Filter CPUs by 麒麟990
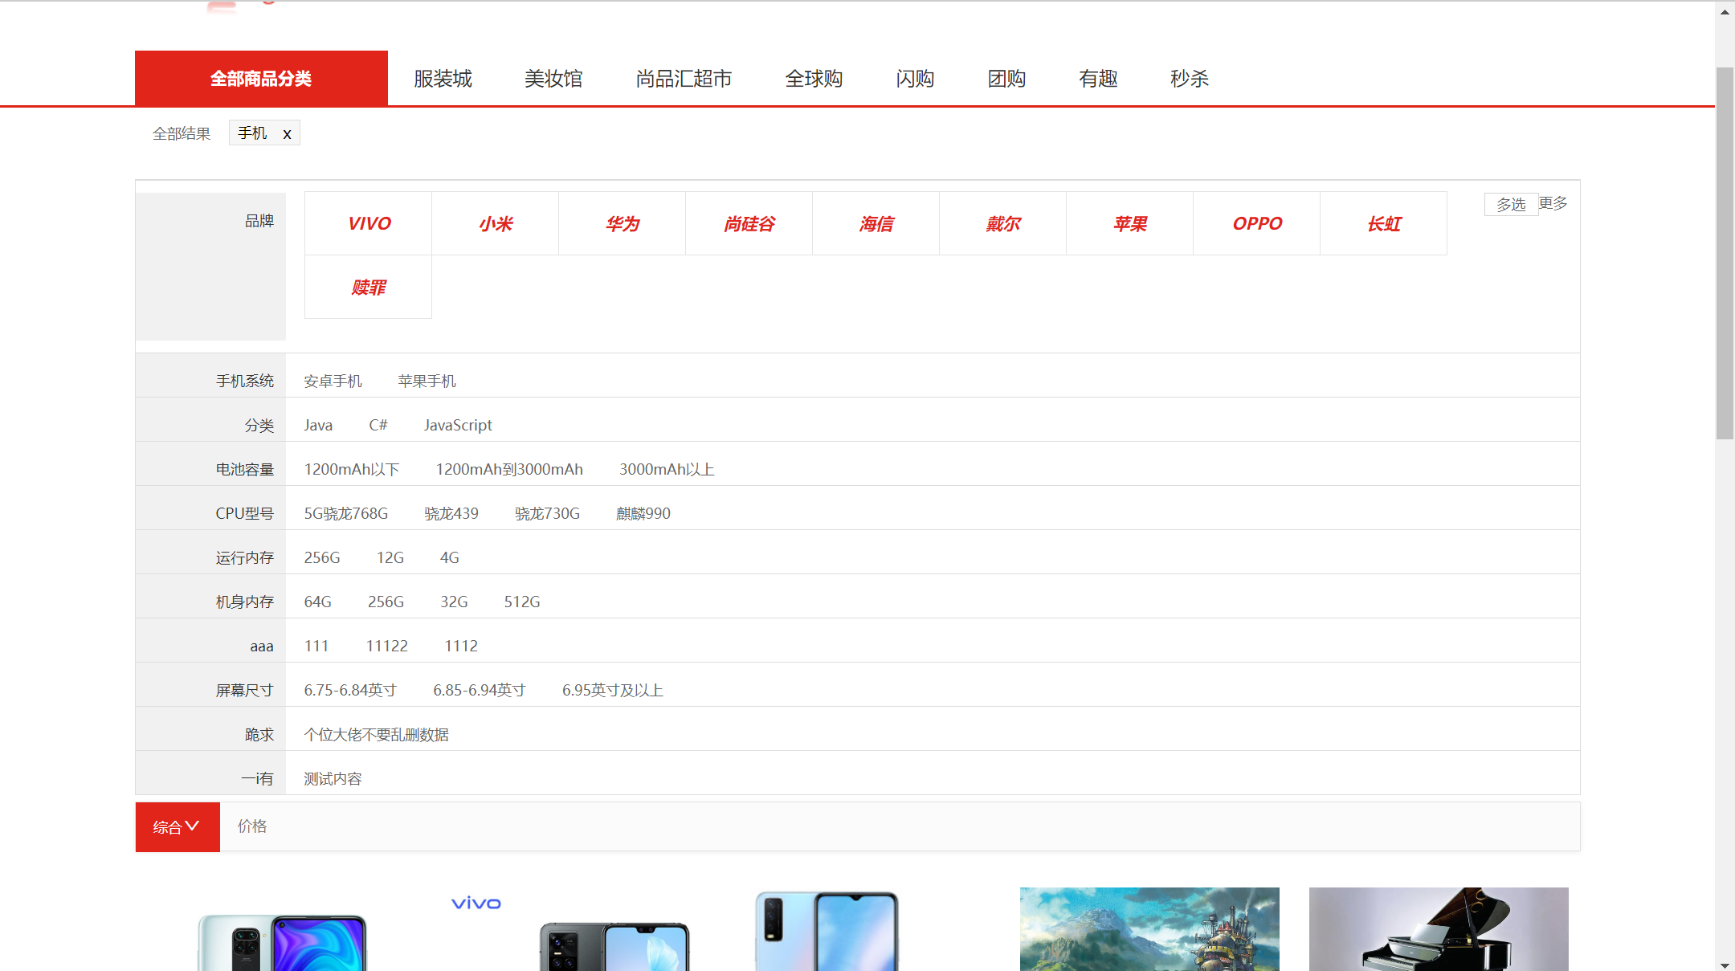 [x=643, y=513]
